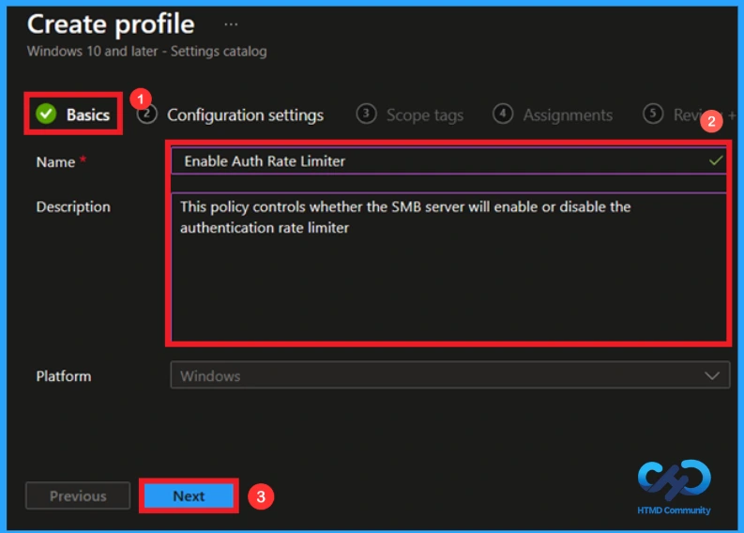Click the green validation check in Name field

(716, 160)
